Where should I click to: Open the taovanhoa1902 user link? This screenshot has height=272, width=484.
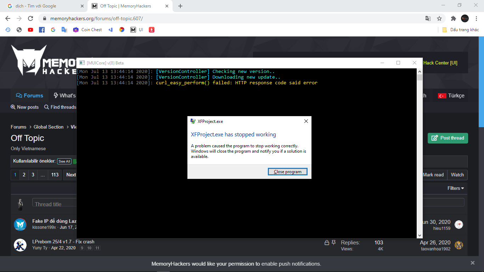436,249
